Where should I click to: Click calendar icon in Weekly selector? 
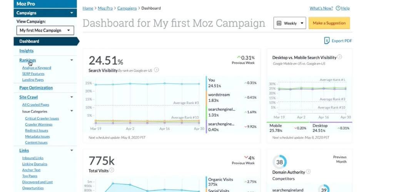(279, 23)
